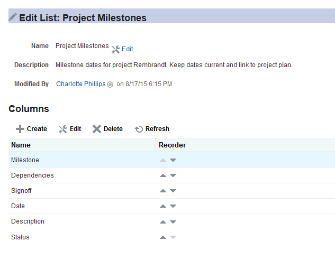This screenshot has width=335, height=260.
Task: Move Date column up
Action: click(x=163, y=206)
